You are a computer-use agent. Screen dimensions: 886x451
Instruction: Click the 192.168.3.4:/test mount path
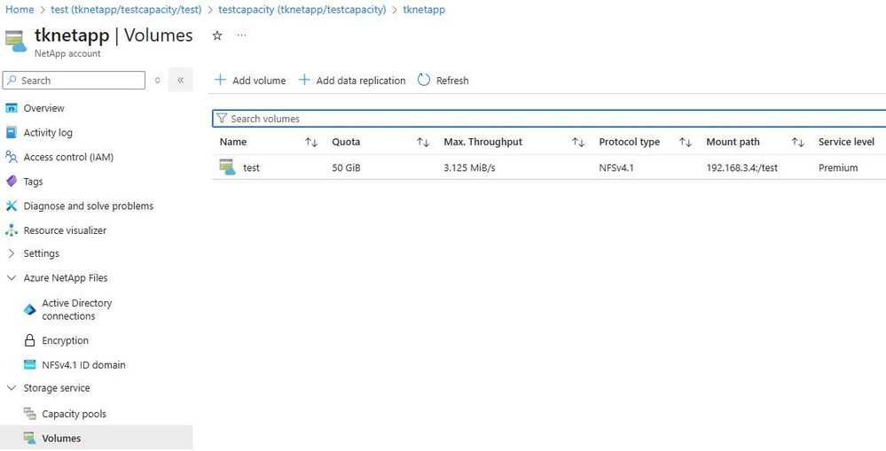pyautogui.click(x=742, y=167)
